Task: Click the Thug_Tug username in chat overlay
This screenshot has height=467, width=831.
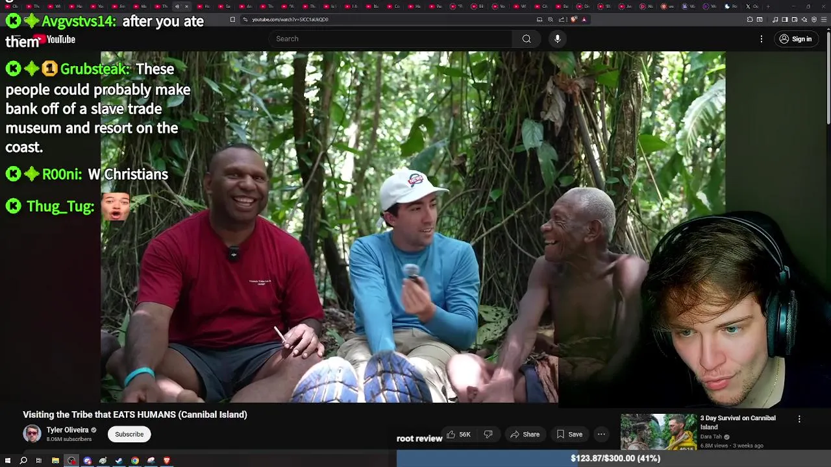Action: point(60,206)
